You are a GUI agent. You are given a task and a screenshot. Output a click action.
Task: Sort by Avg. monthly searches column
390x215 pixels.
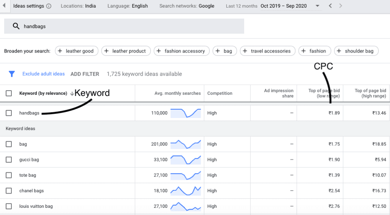pyautogui.click(x=177, y=93)
